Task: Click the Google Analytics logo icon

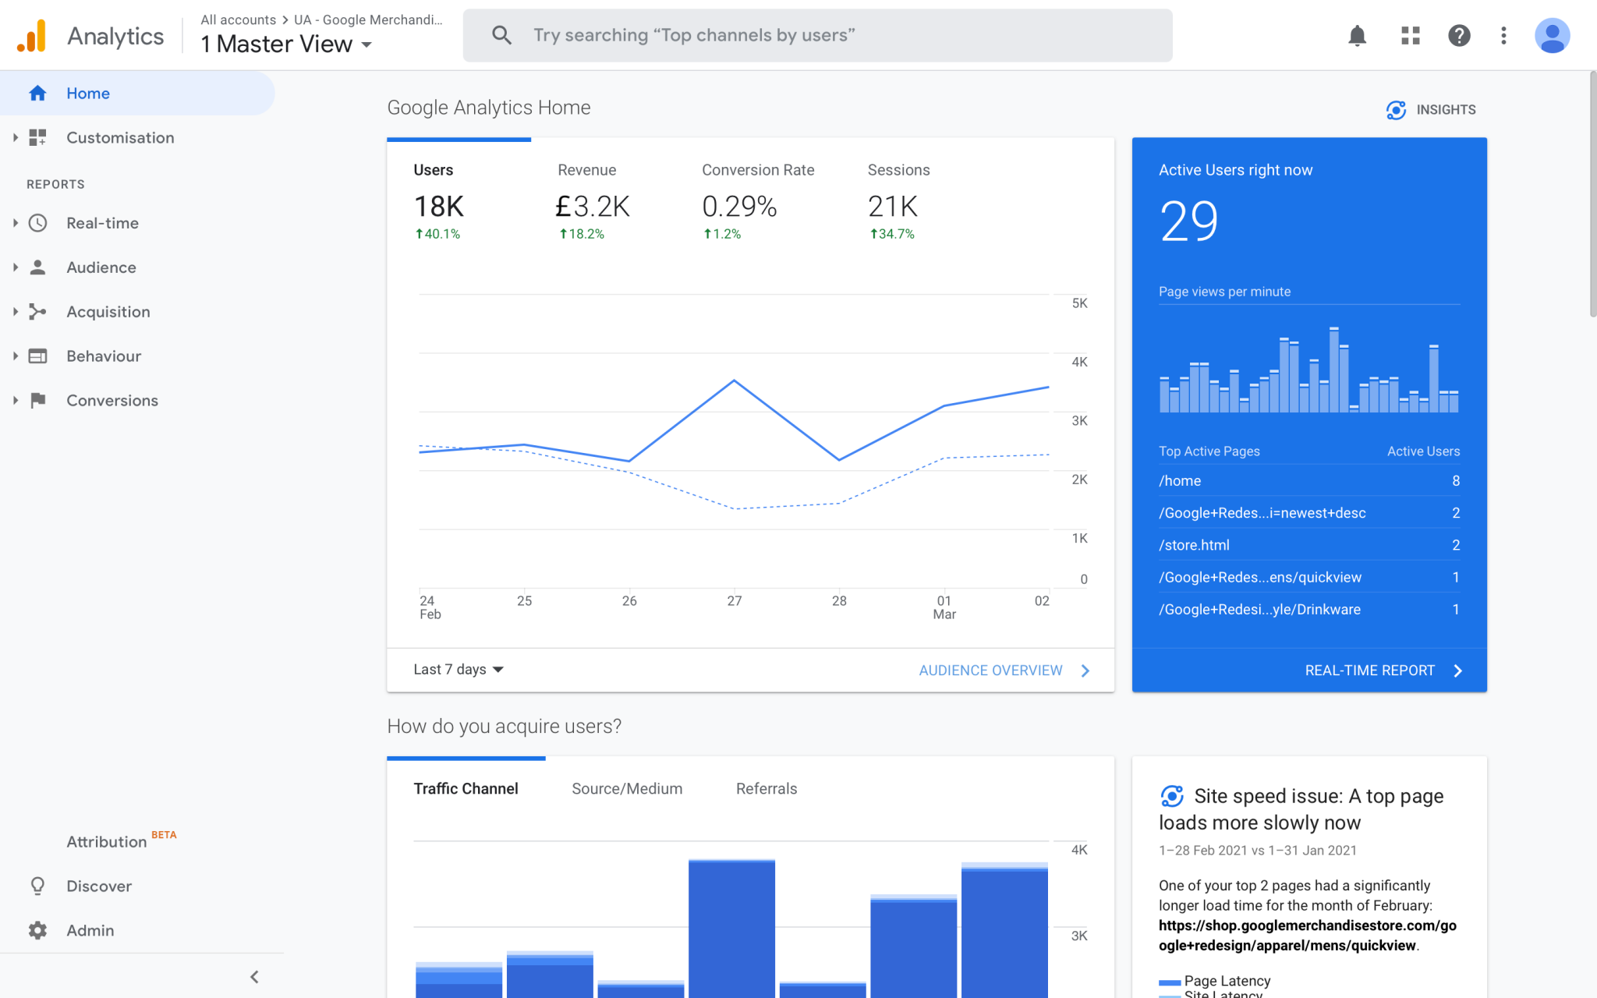Action: click(33, 36)
